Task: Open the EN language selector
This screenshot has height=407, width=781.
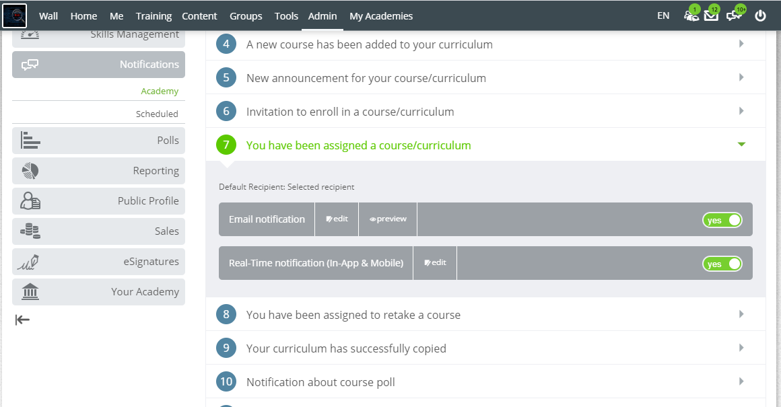Action: (x=663, y=16)
